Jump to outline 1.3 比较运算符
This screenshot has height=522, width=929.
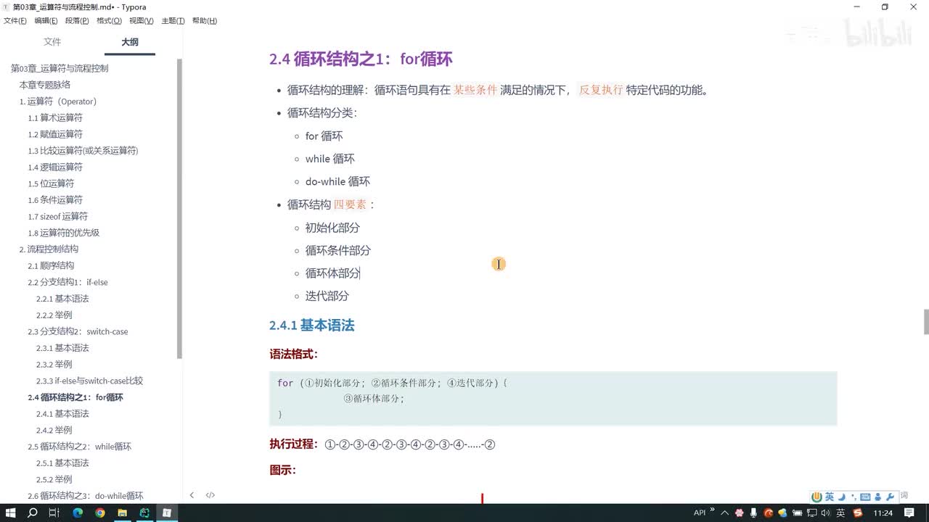[x=83, y=151]
